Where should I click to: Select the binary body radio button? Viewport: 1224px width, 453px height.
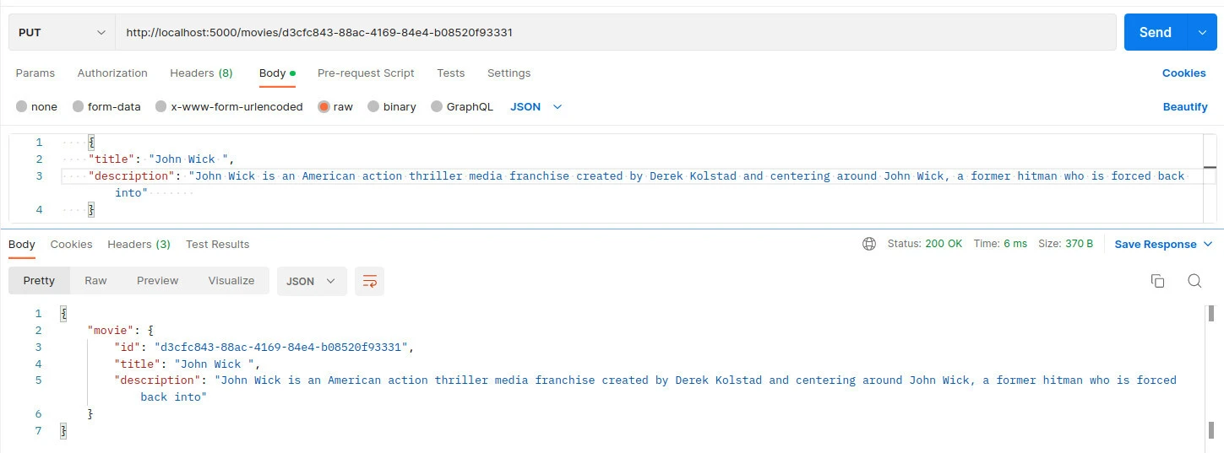pos(373,107)
